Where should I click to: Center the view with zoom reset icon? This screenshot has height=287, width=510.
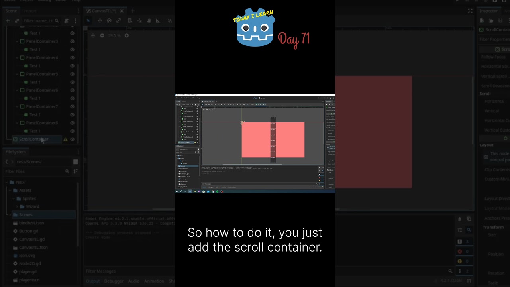pyautogui.click(x=93, y=35)
